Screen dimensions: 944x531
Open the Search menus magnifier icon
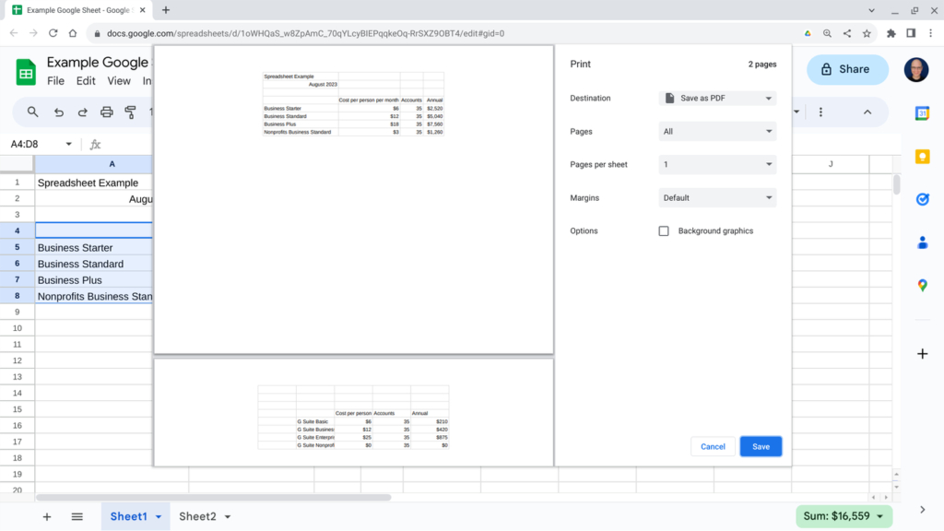[x=33, y=112]
